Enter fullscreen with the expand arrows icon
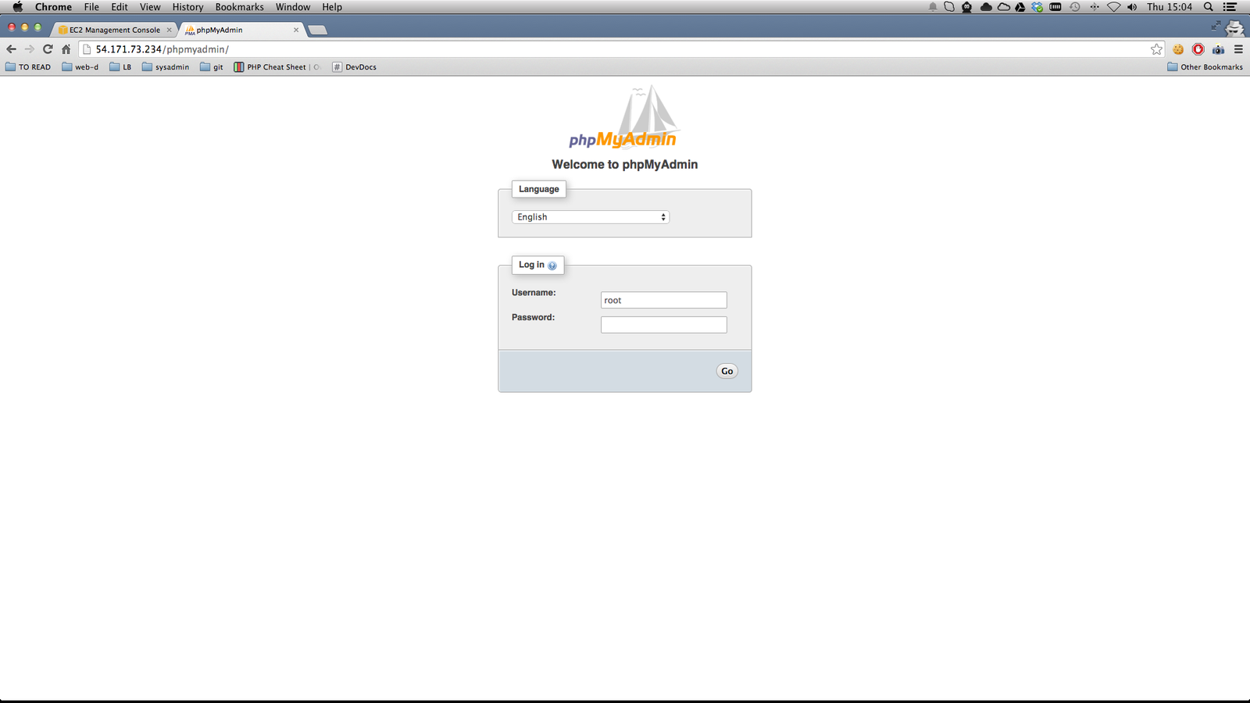The width and height of the screenshot is (1250, 703). 1216,26
